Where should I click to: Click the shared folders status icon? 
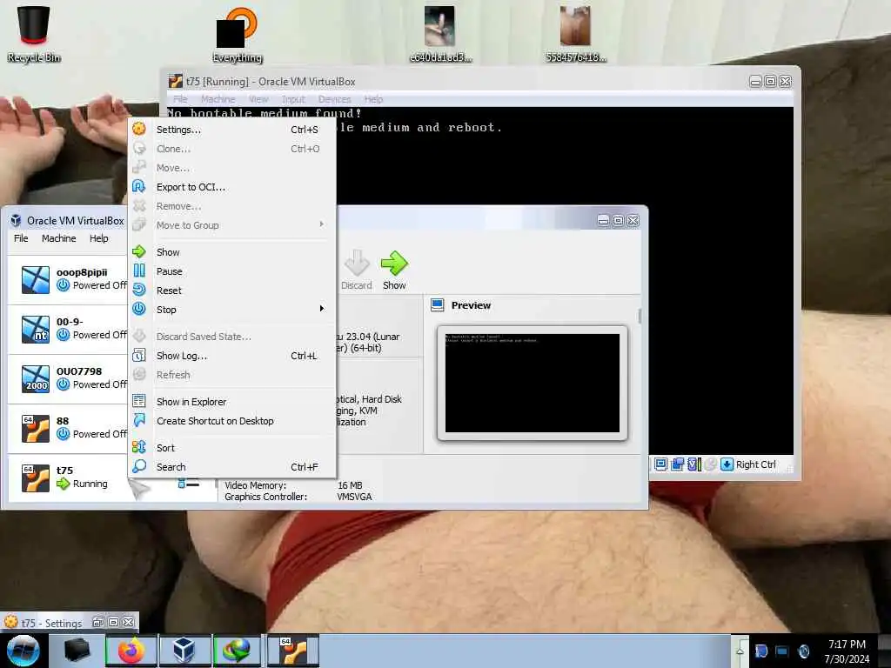(x=677, y=464)
